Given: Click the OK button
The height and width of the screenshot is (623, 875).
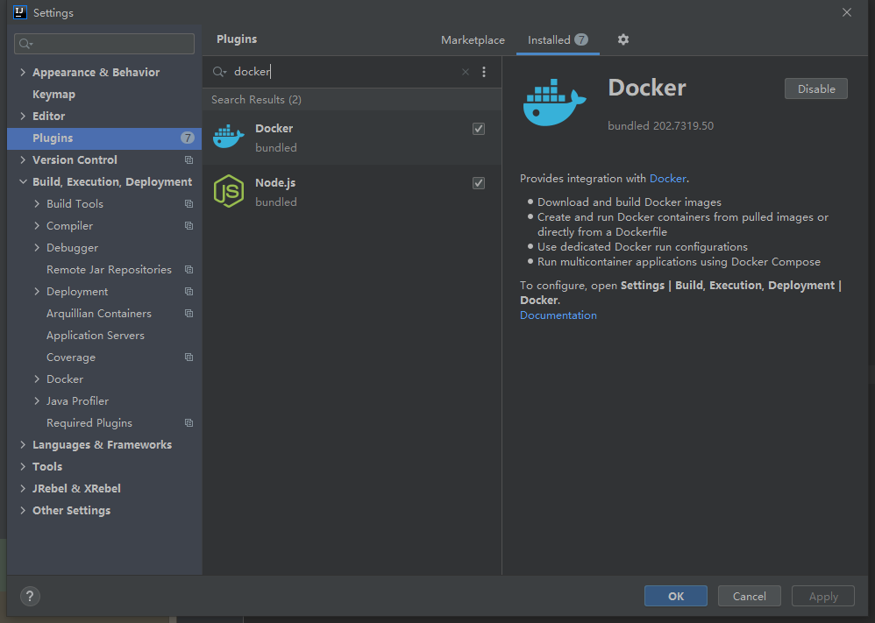Looking at the screenshot, I should [676, 596].
